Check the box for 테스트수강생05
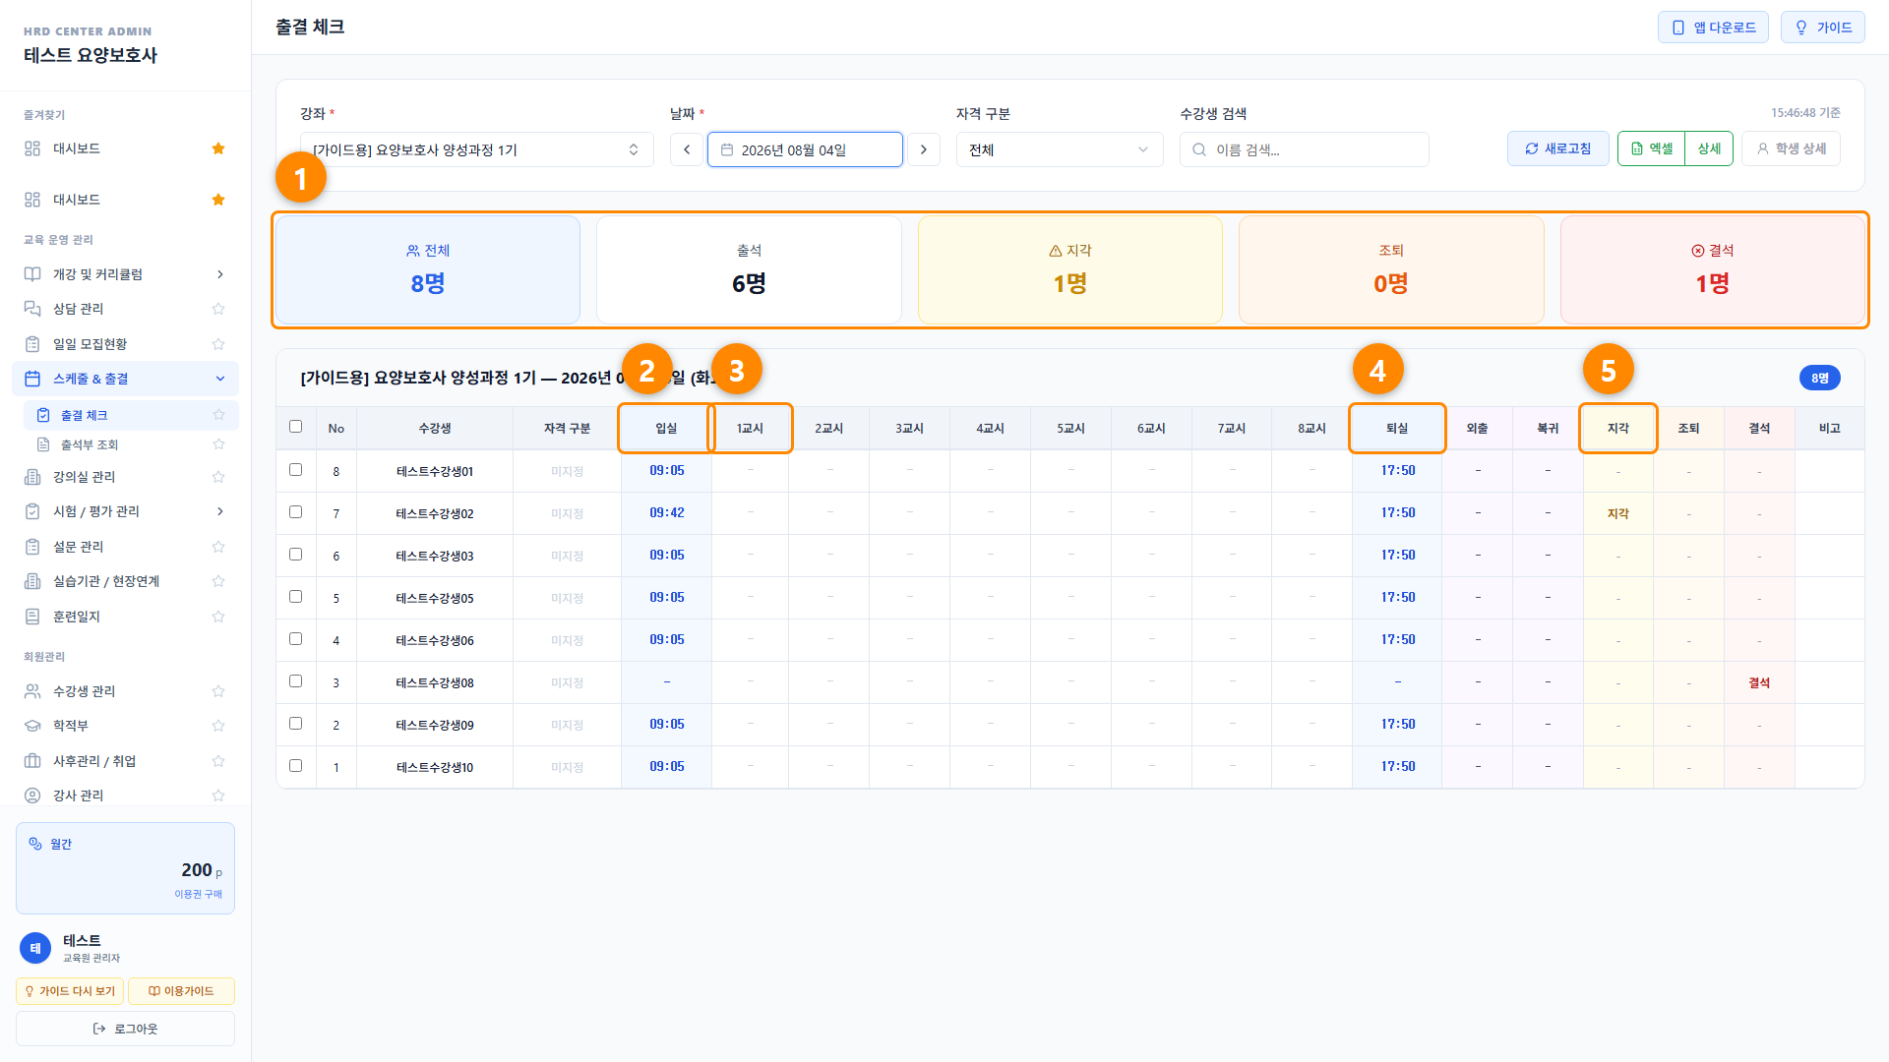1889x1062 pixels. point(295,597)
